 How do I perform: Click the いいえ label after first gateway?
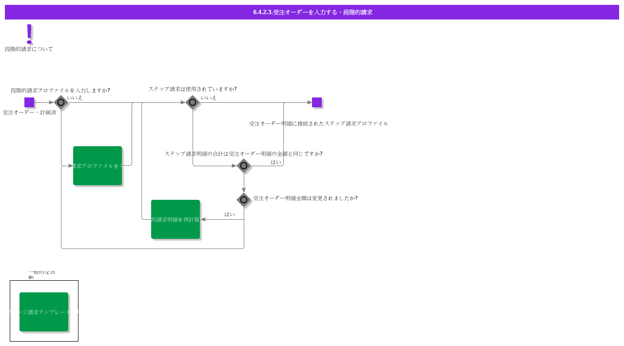click(75, 98)
